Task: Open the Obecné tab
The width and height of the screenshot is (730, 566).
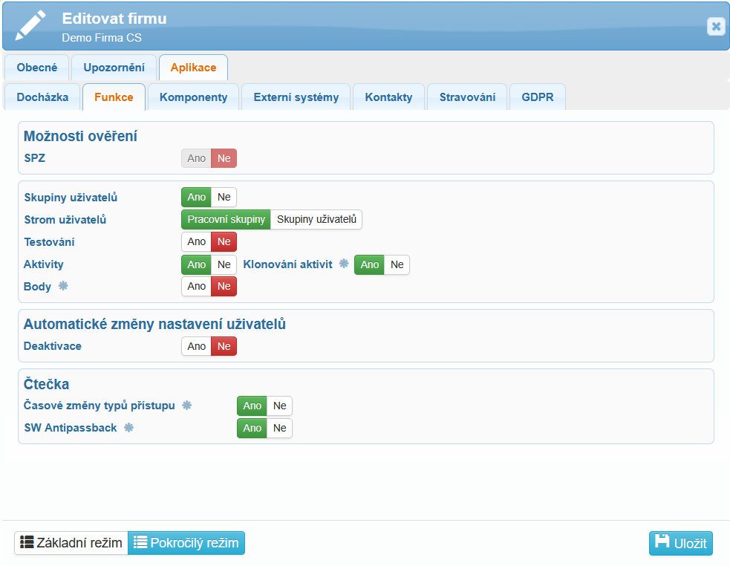Action: tap(37, 68)
